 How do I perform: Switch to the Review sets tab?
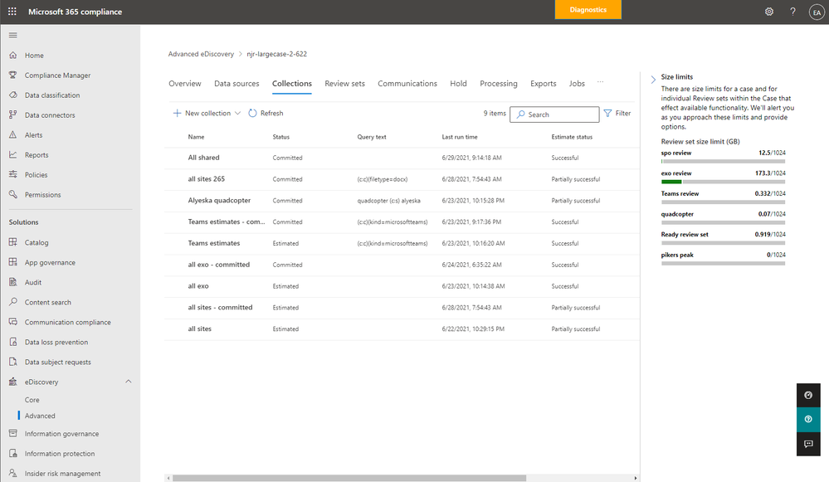pos(344,84)
